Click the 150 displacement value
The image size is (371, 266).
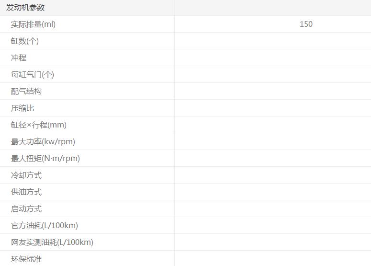[x=306, y=24]
